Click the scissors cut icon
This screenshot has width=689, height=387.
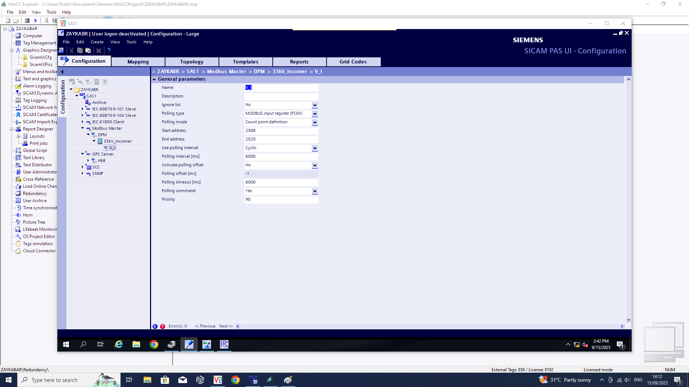71,51
